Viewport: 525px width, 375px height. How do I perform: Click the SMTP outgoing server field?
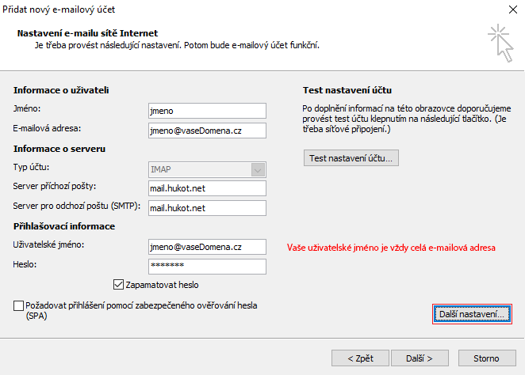tap(207, 208)
